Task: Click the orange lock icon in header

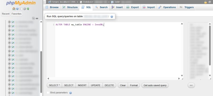Action: coord(206,2)
